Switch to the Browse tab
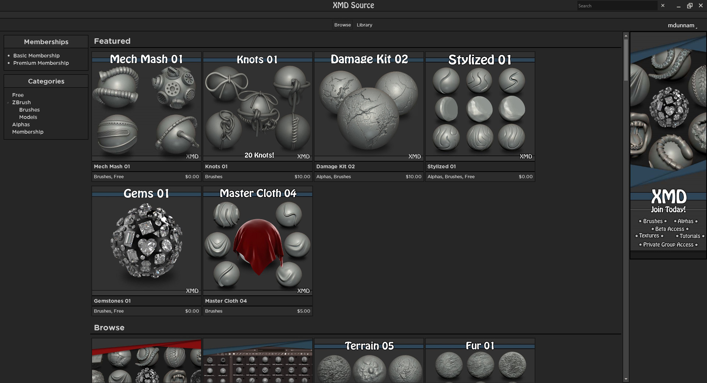This screenshot has width=707, height=383. tap(342, 25)
